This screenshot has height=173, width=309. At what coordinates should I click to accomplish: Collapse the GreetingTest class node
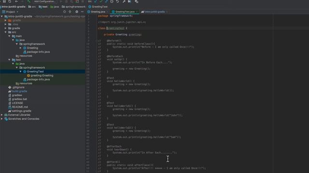pos(21,72)
